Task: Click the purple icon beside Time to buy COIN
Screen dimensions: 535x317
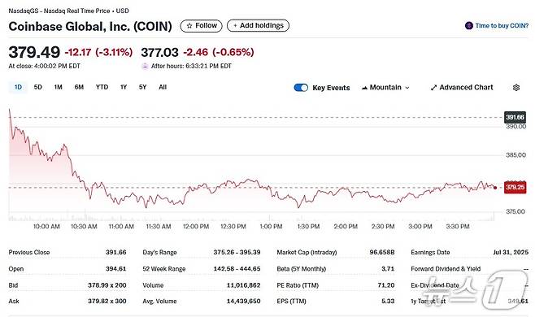Action: coord(469,25)
